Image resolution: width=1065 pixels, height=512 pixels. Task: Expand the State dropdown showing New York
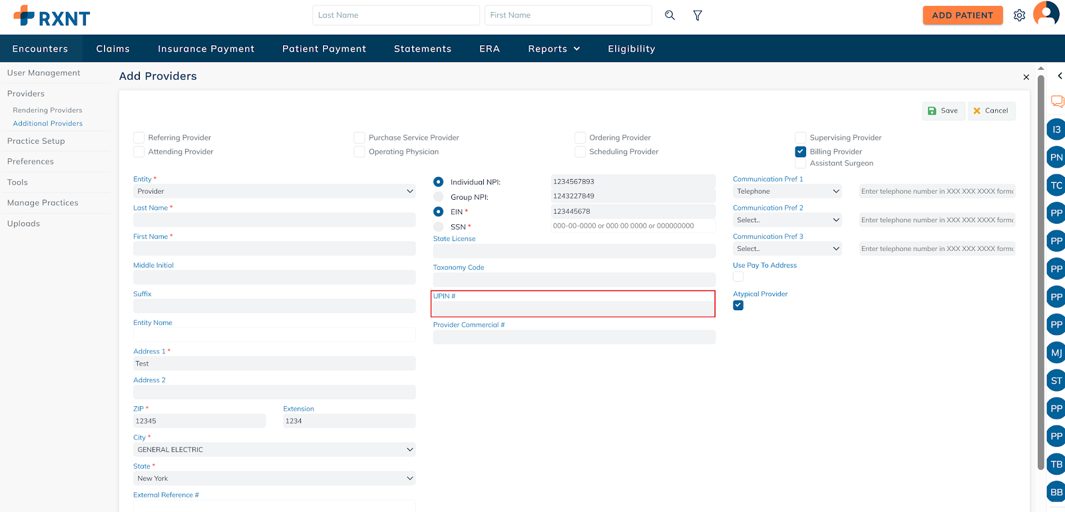click(x=274, y=479)
